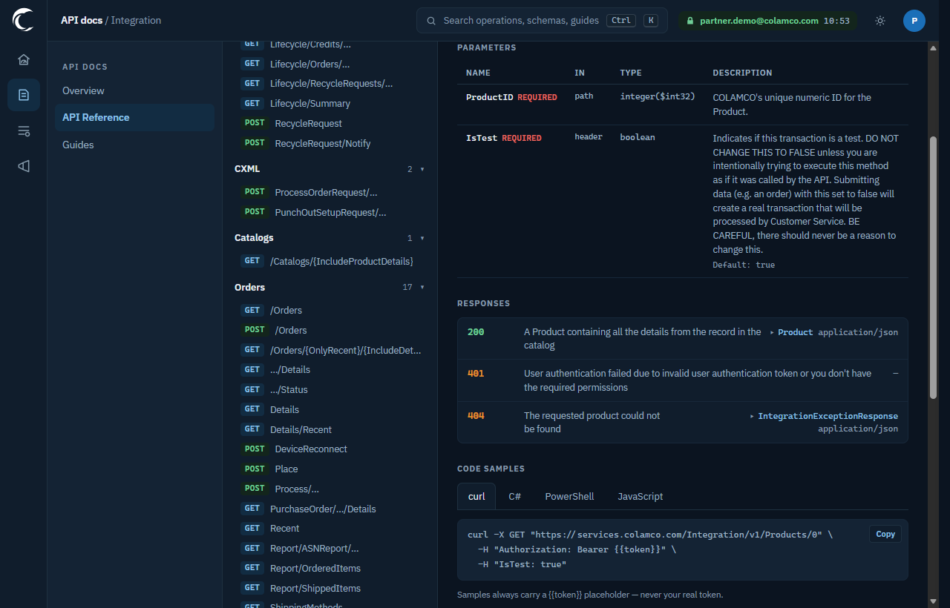Click the vertical scrollbar thumb
This screenshot has width=950, height=608.
point(934,268)
